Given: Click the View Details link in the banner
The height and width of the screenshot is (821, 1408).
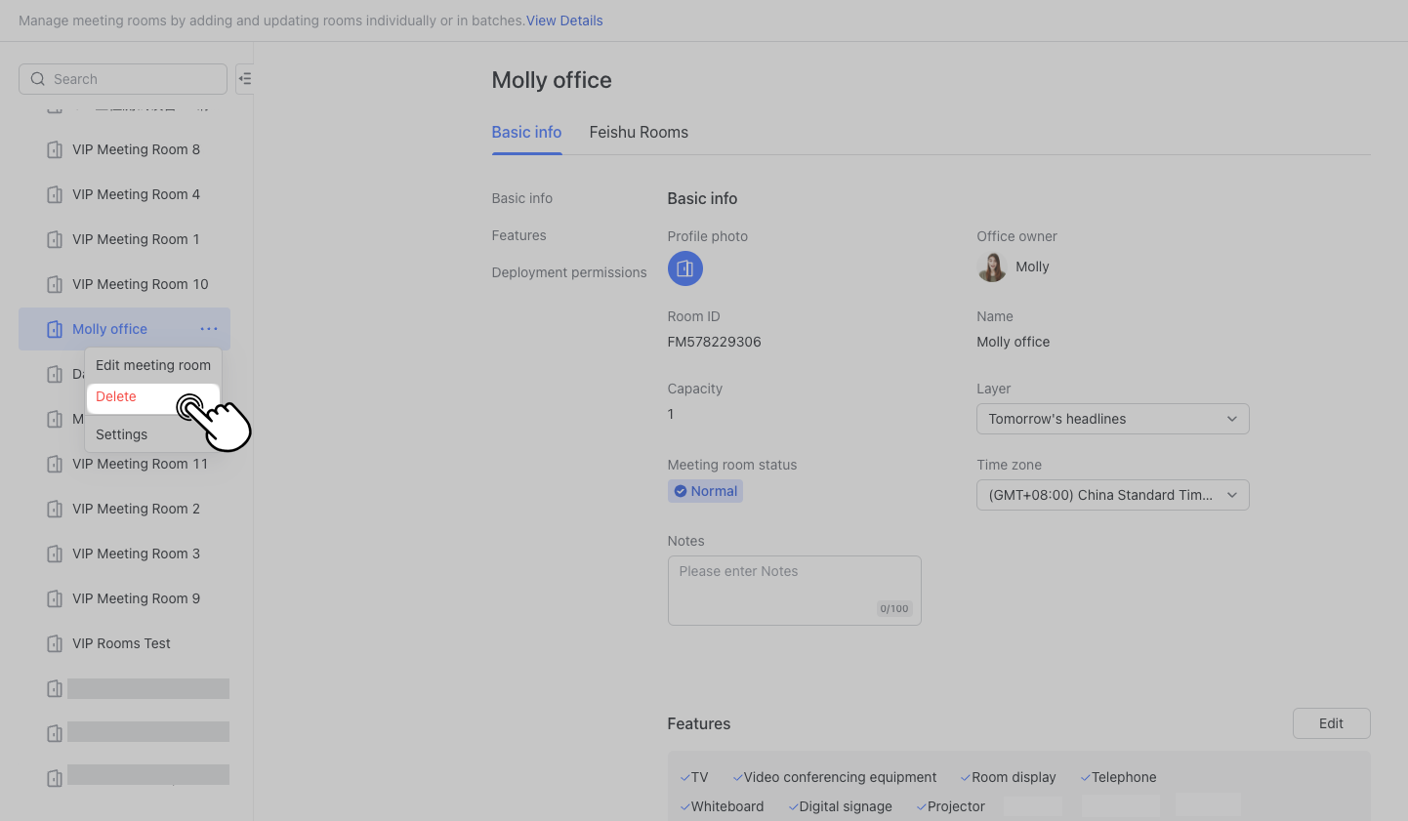Looking at the screenshot, I should point(564,20).
